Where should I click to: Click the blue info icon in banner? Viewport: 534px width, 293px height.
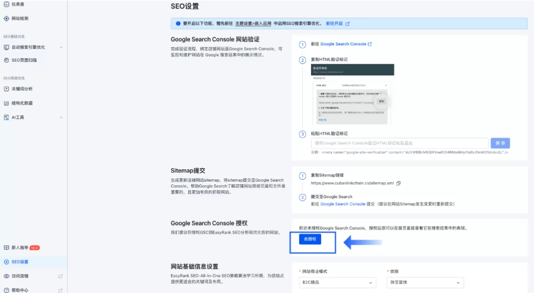178,24
